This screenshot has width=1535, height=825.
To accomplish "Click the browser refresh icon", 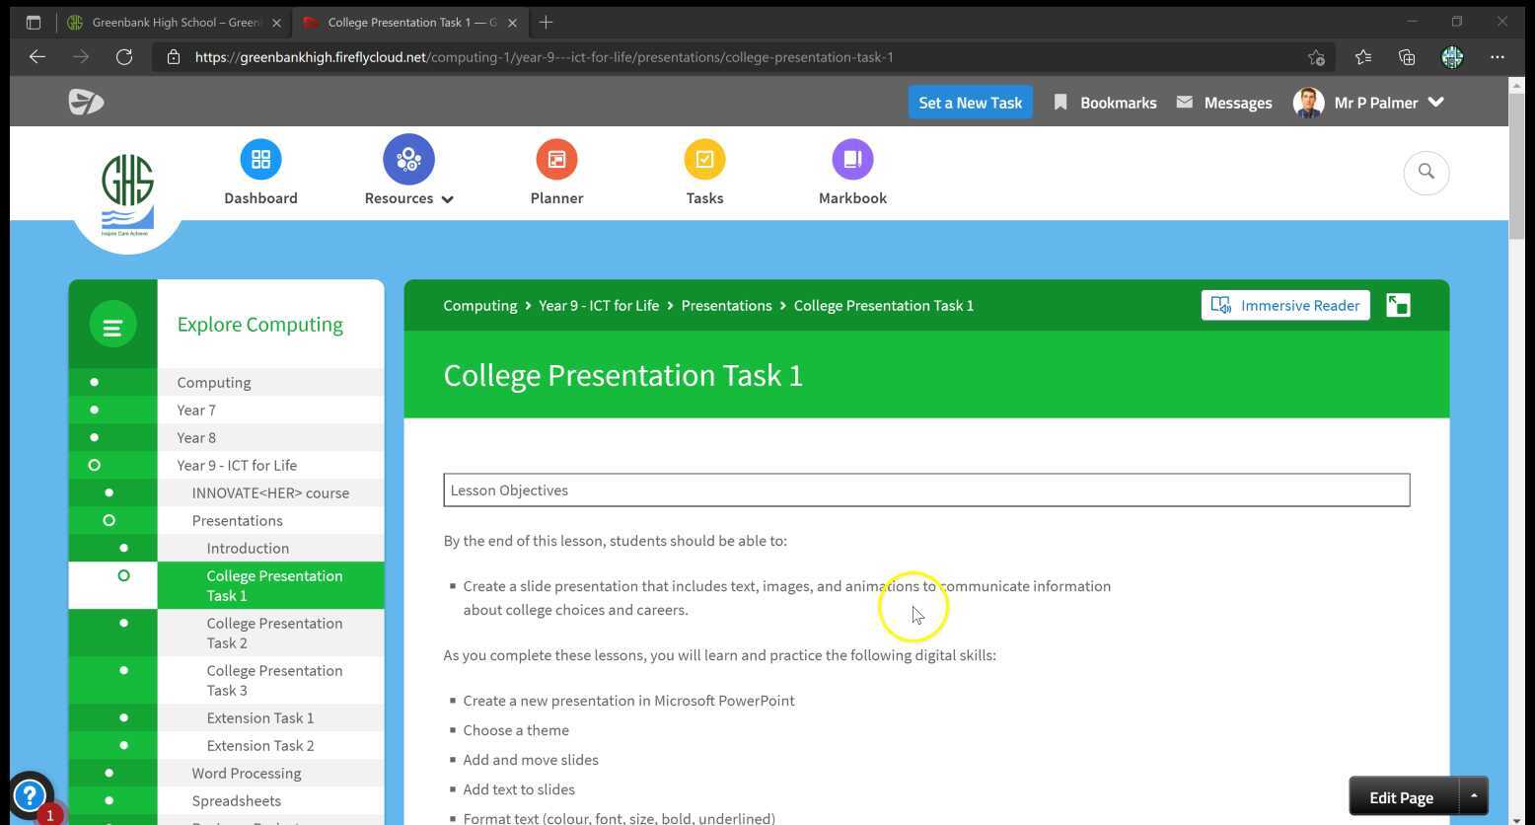I will 124,57.
